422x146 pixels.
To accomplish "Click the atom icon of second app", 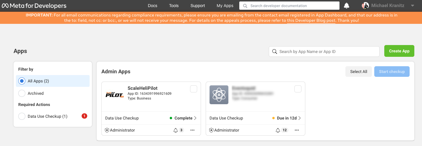I will 219,95.
